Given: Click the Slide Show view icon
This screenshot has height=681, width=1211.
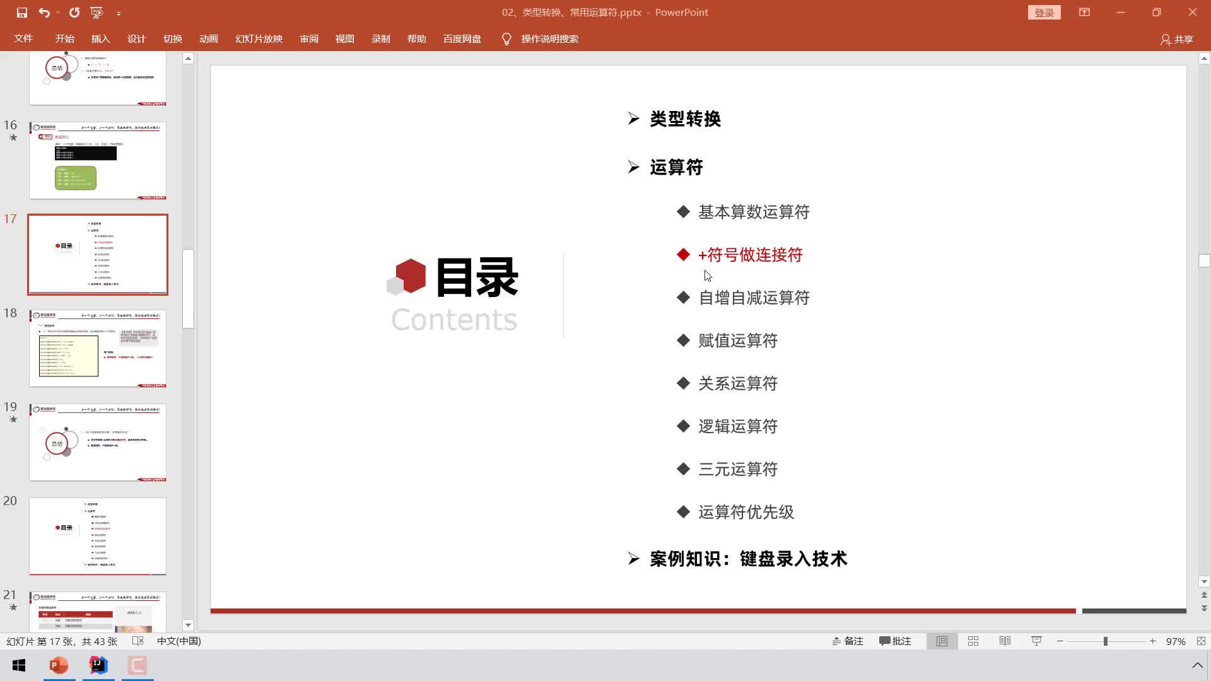Looking at the screenshot, I should tap(1037, 641).
